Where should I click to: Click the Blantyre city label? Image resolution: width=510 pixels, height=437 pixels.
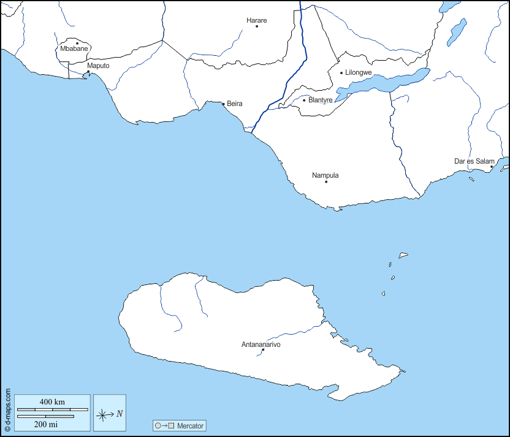tap(321, 100)
